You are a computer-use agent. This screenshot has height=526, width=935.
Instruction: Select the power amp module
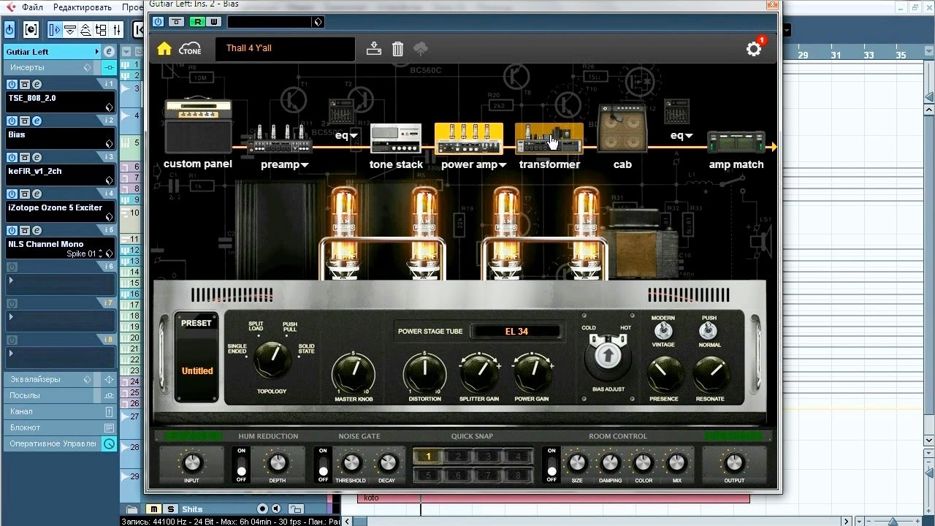point(469,139)
